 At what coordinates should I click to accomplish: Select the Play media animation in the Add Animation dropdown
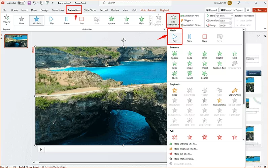174,38
